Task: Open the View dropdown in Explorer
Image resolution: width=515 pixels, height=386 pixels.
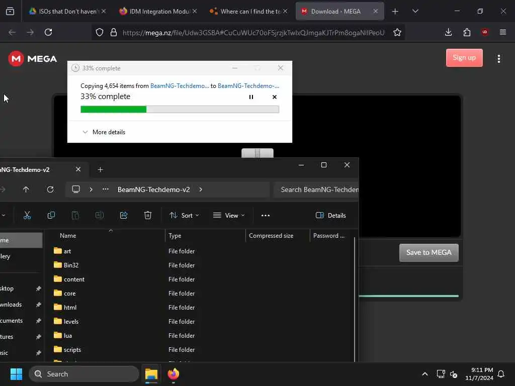Action: (229, 215)
